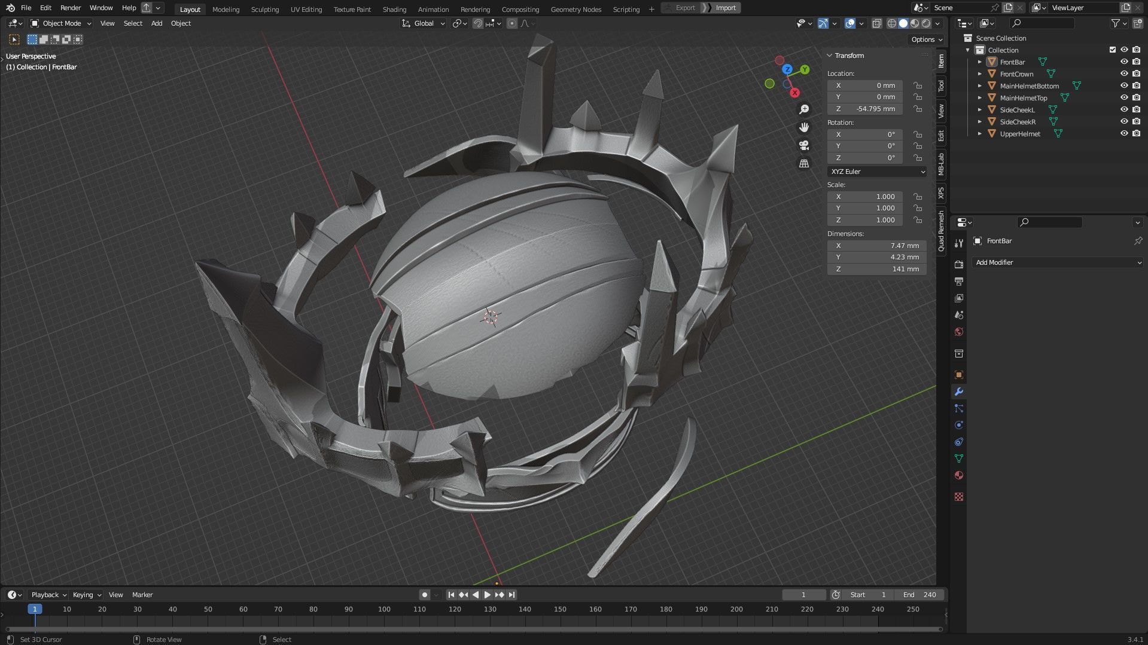Open the MB-Lab sidebar tab
Viewport: 1148px width, 645px height.
[941, 164]
